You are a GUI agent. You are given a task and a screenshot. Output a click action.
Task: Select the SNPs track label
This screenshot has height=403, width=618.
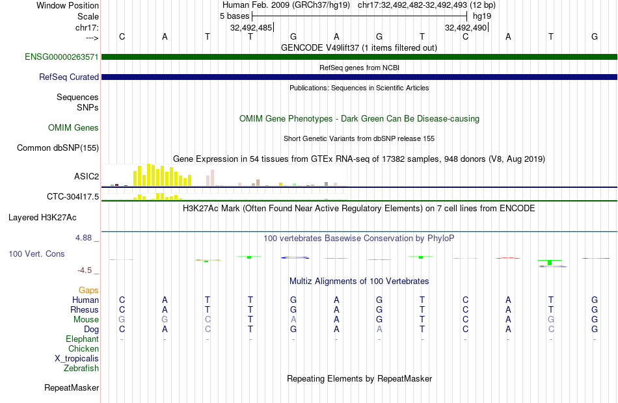pyautogui.click(x=88, y=107)
